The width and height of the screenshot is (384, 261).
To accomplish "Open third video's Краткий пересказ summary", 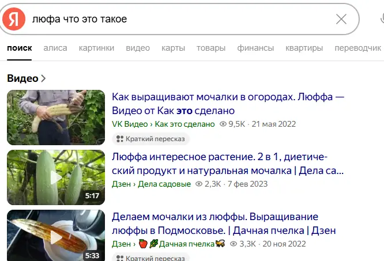I will 150,258.
